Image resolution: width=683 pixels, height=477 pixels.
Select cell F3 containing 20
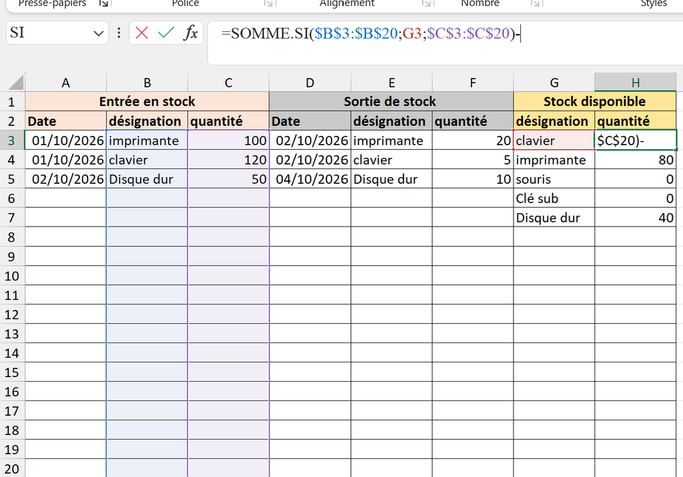pyautogui.click(x=473, y=141)
